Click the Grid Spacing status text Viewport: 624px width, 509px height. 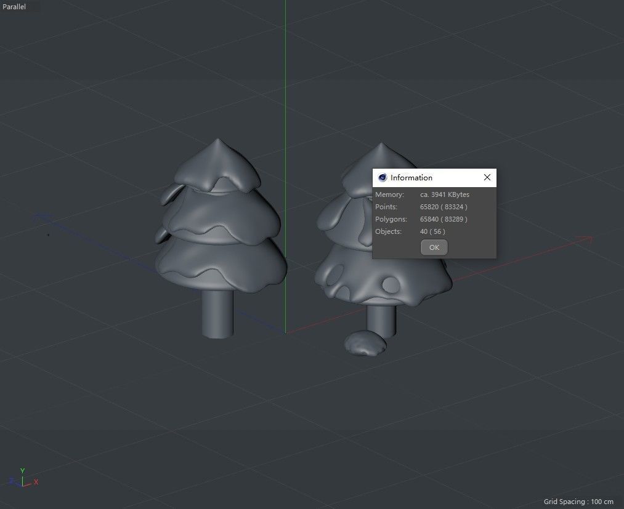coord(578,502)
